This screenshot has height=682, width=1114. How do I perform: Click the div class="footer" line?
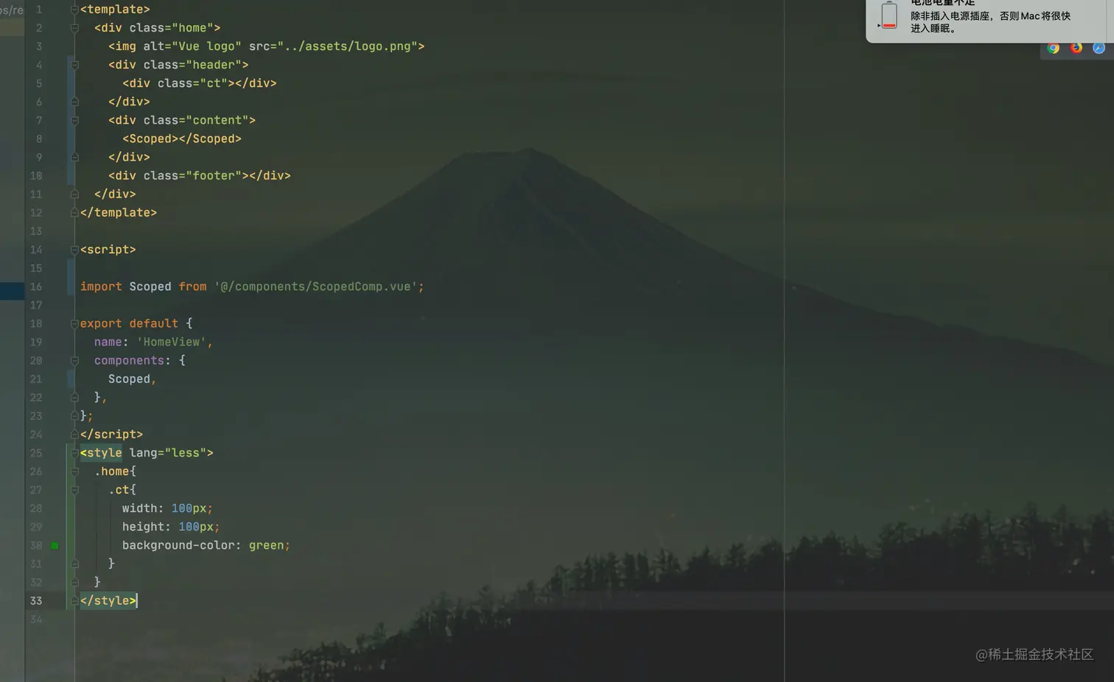[200, 175]
